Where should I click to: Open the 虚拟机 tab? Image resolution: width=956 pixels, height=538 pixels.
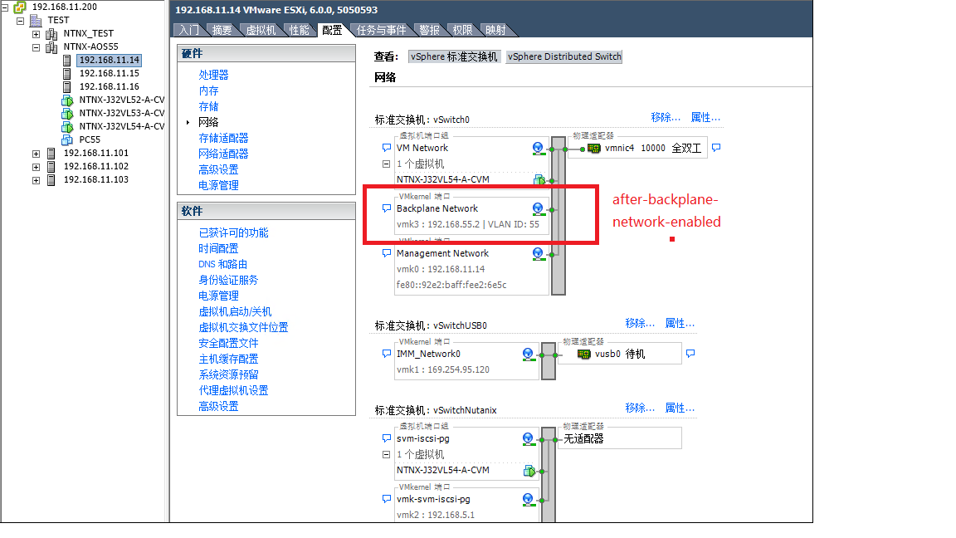261,30
